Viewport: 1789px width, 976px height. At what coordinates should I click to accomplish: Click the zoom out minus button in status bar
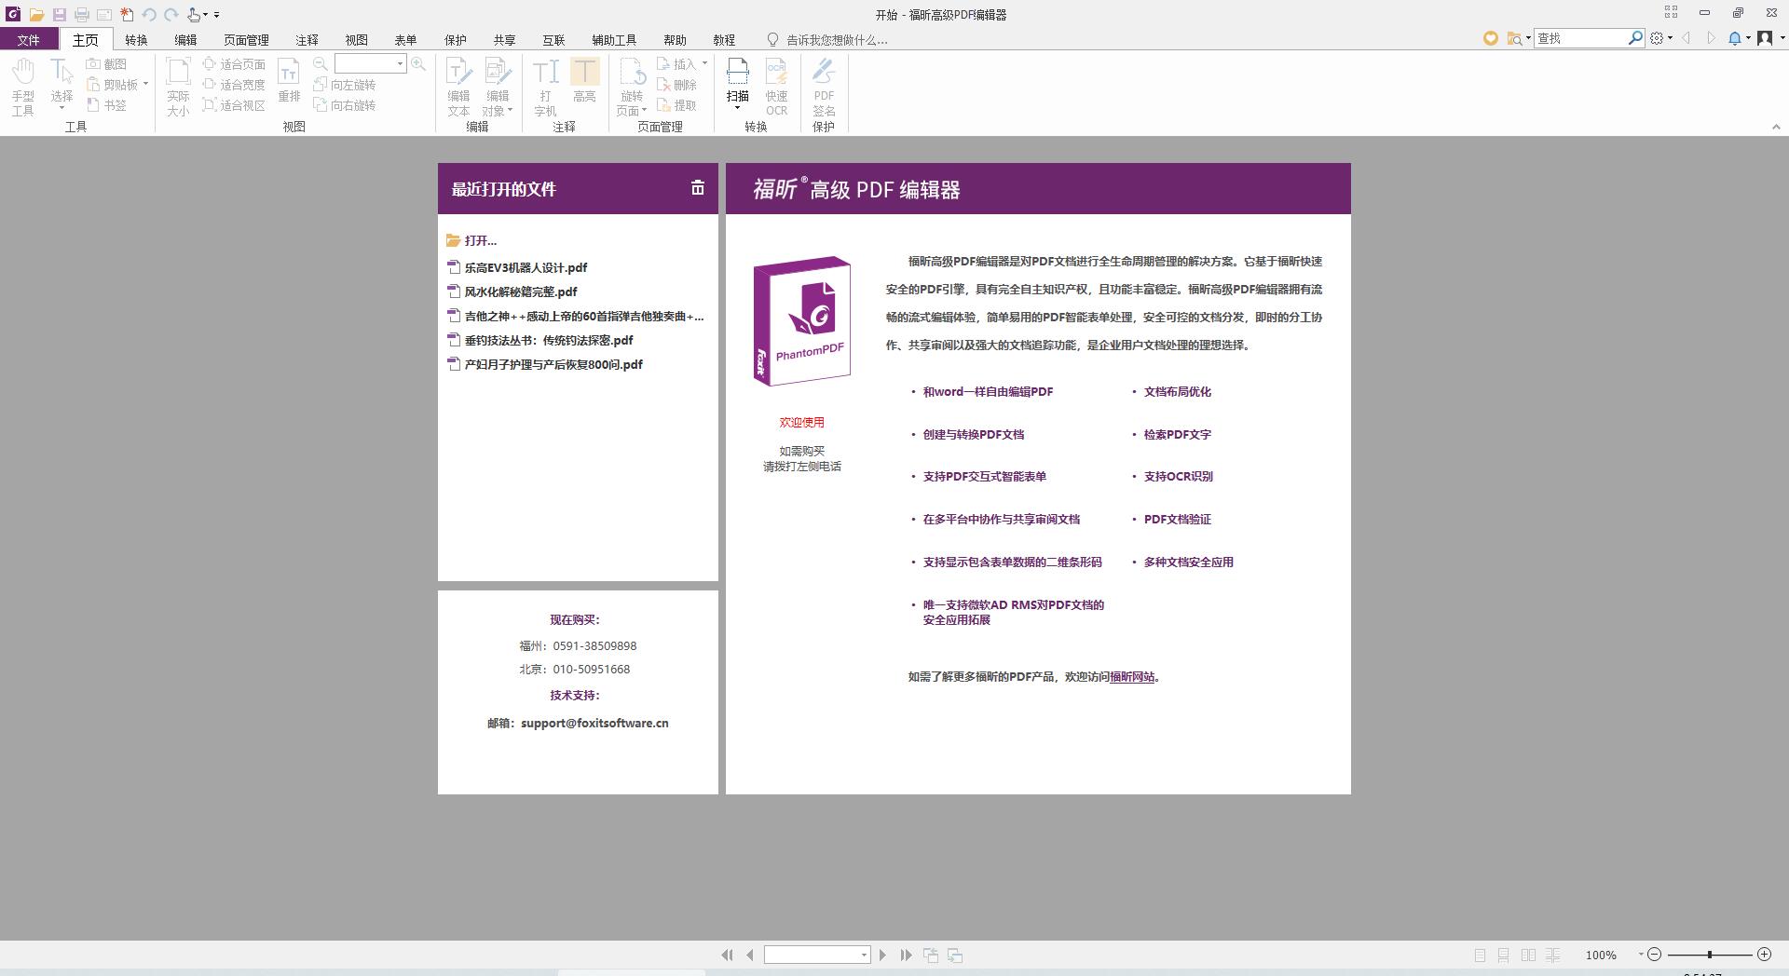[x=1654, y=955]
